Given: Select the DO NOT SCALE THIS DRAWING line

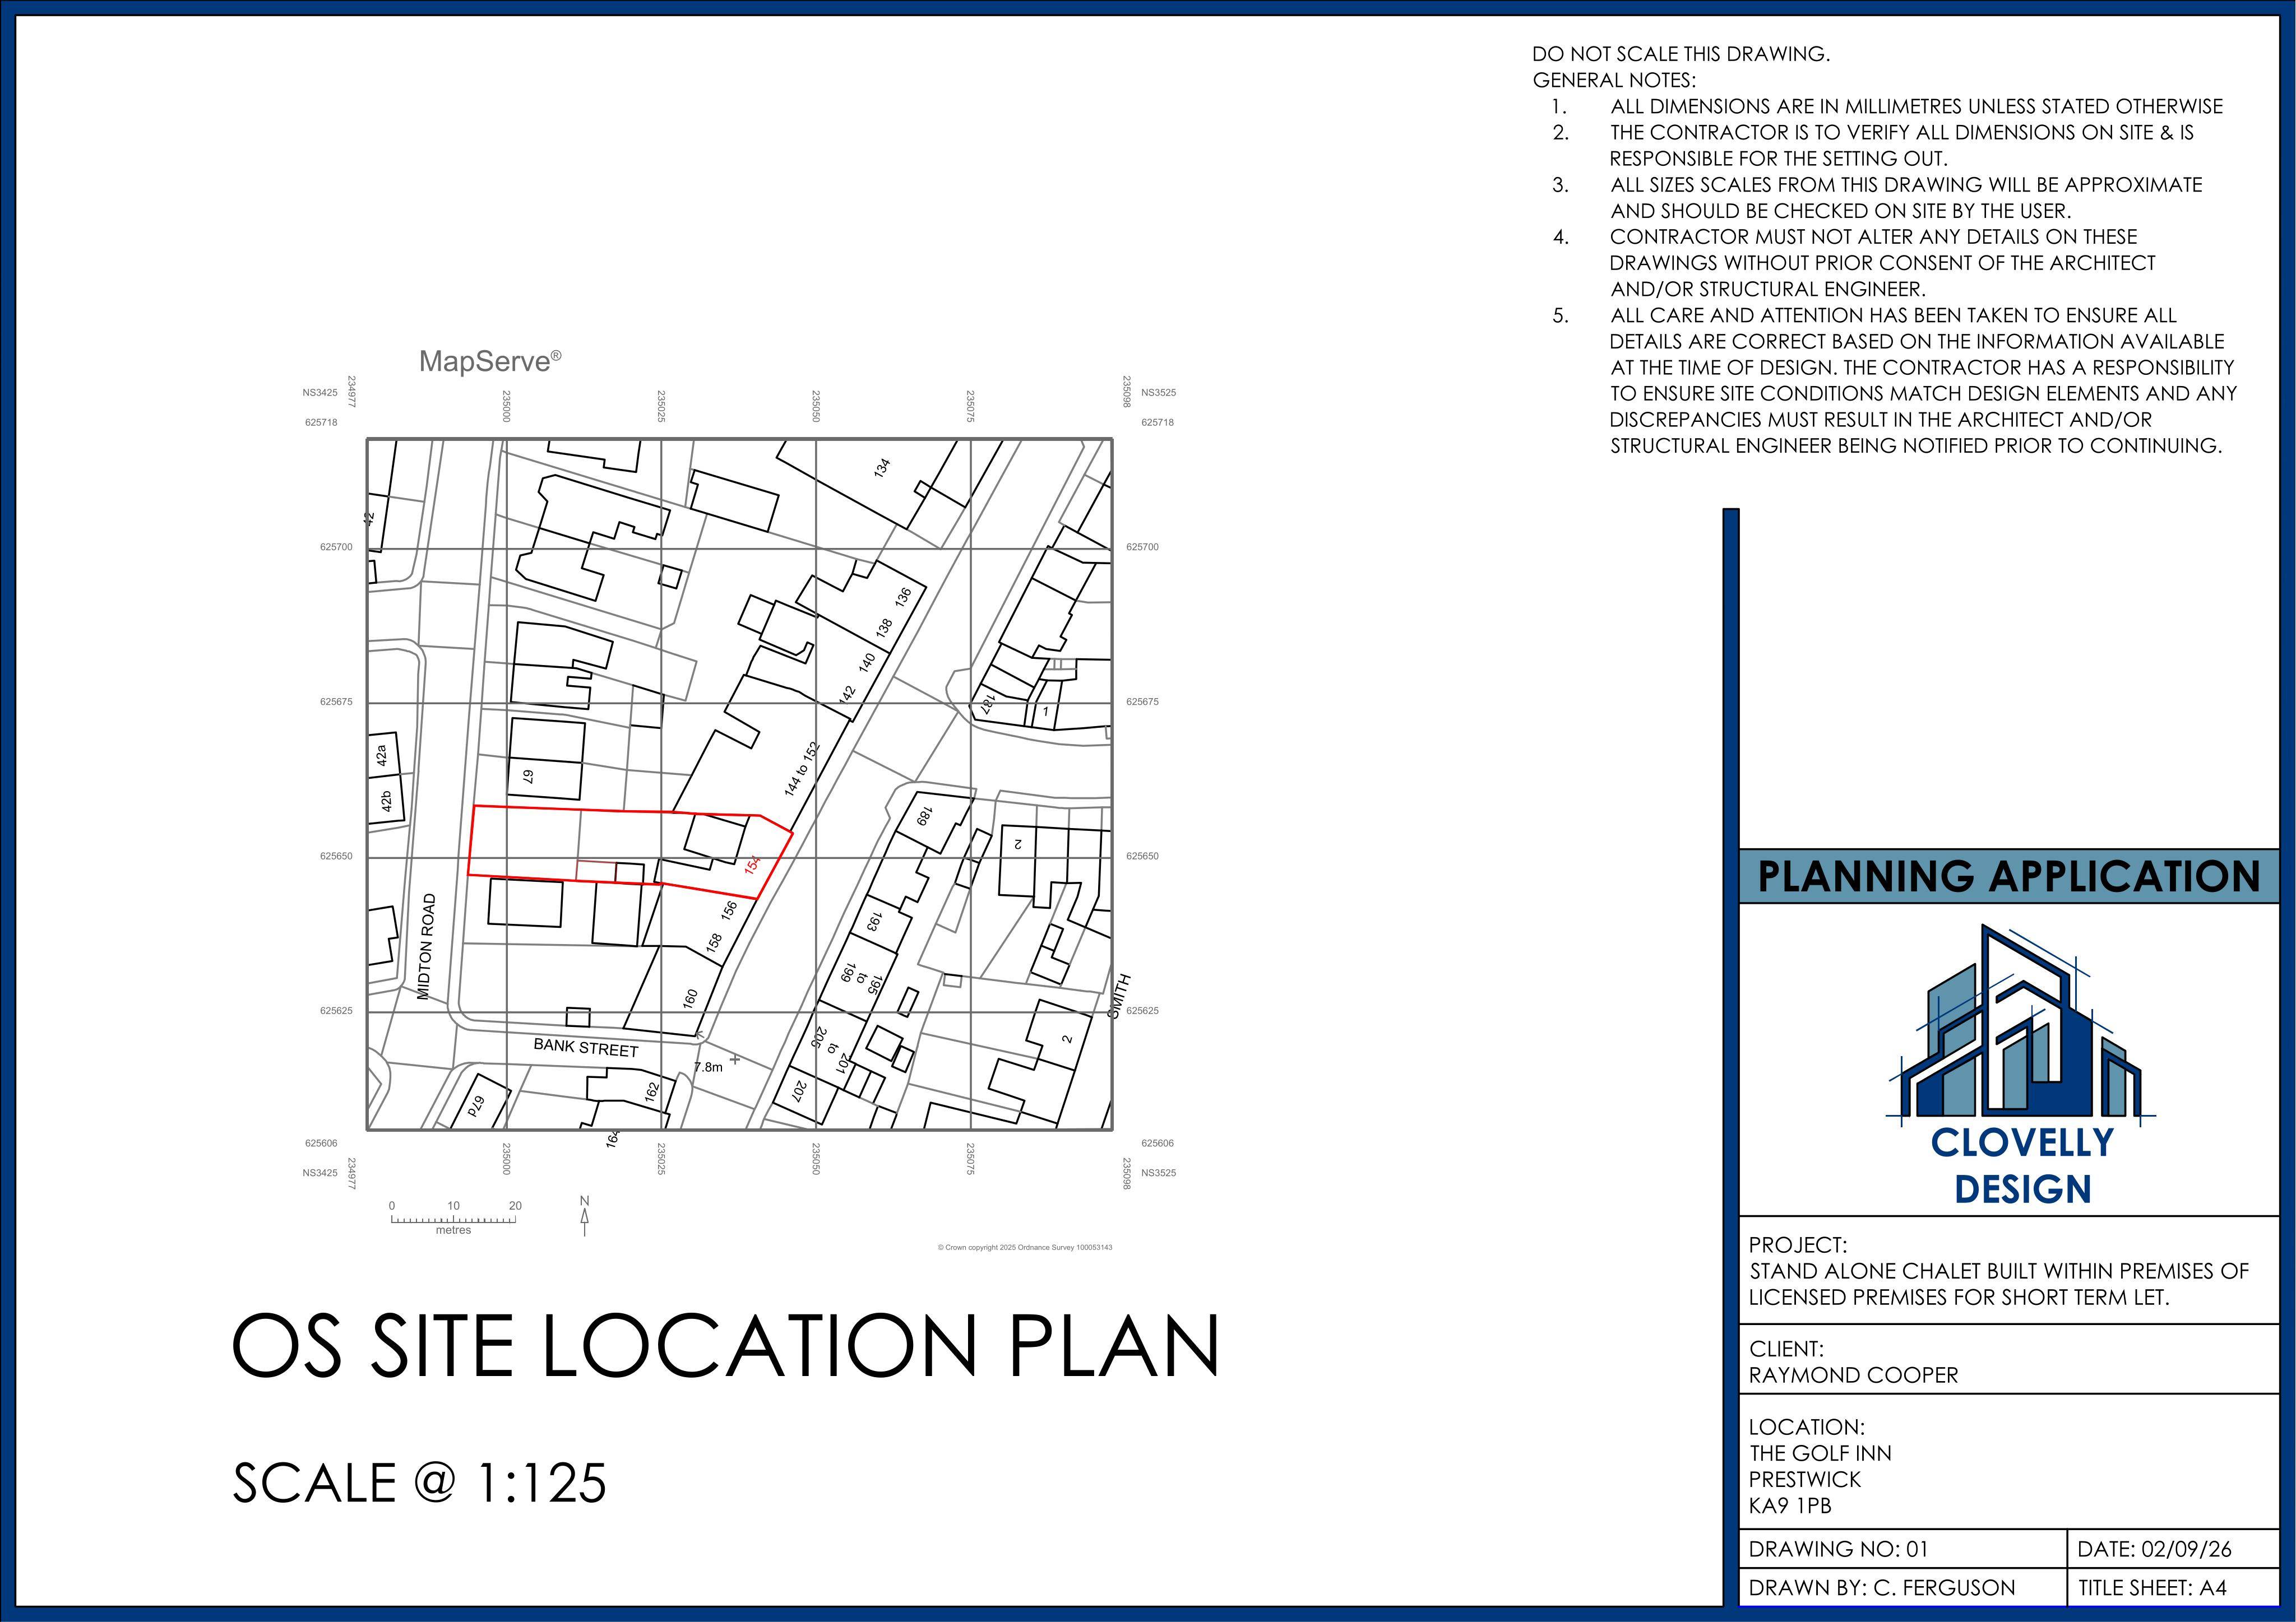Looking at the screenshot, I should 1681,54.
